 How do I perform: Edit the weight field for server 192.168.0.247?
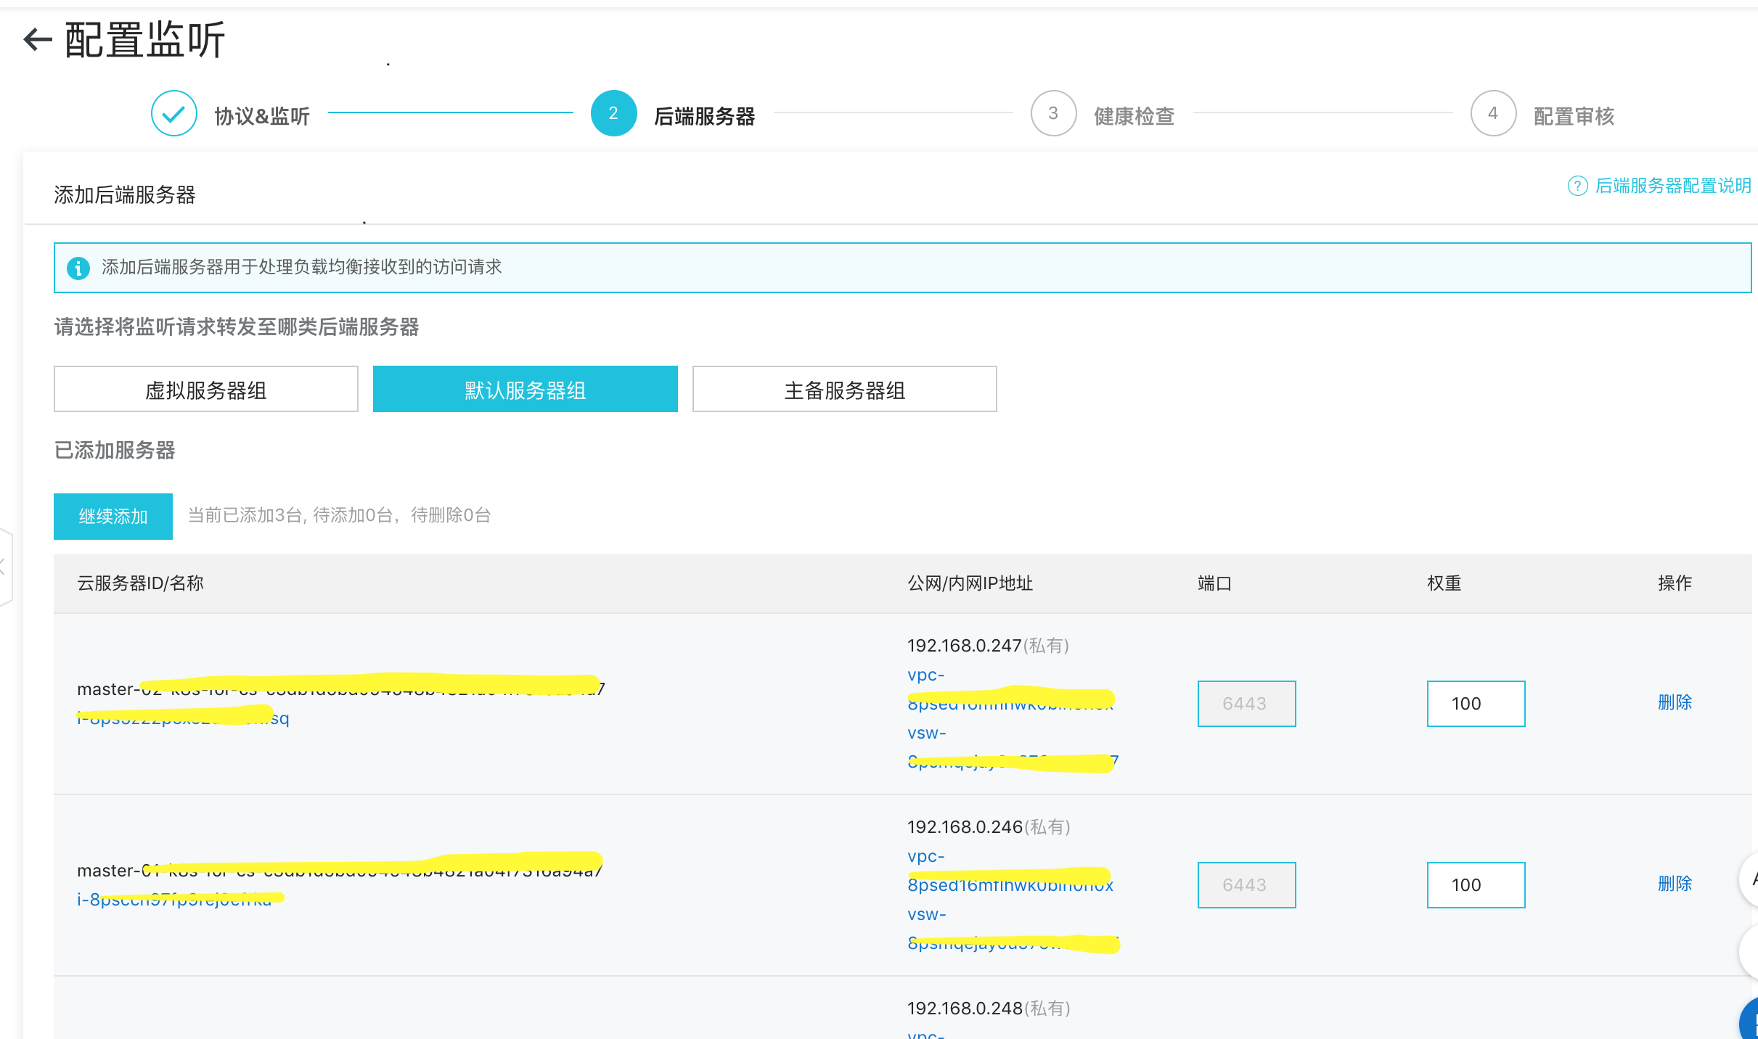pyautogui.click(x=1476, y=704)
